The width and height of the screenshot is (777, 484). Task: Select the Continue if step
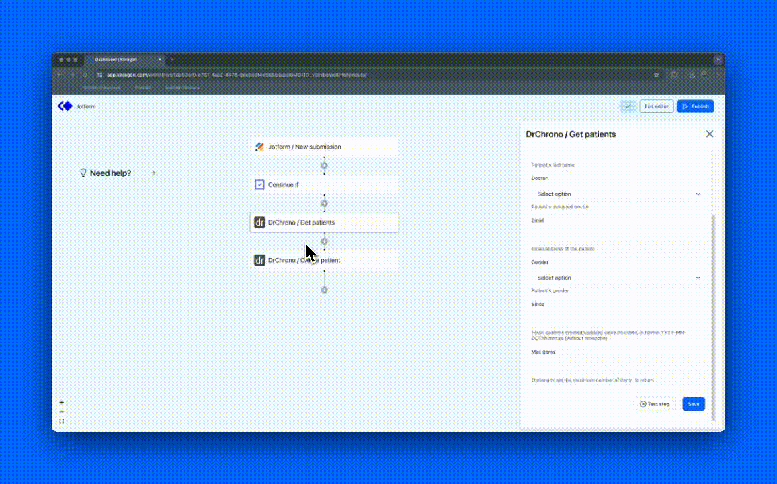click(x=324, y=184)
